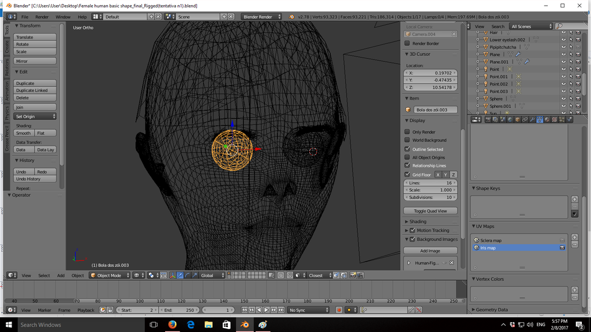Open the Object properties cube tab
The image size is (591, 332).
(518, 120)
